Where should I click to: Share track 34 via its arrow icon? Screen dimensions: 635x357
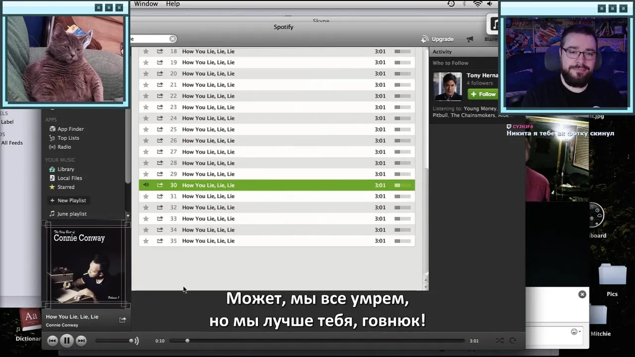pyautogui.click(x=160, y=230)
